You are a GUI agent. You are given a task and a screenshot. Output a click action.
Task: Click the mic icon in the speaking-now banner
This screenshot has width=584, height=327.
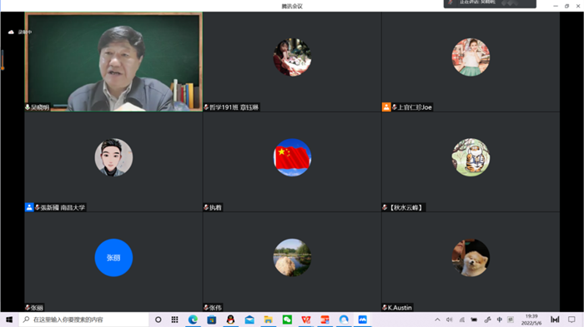click(x=451, y=2)
